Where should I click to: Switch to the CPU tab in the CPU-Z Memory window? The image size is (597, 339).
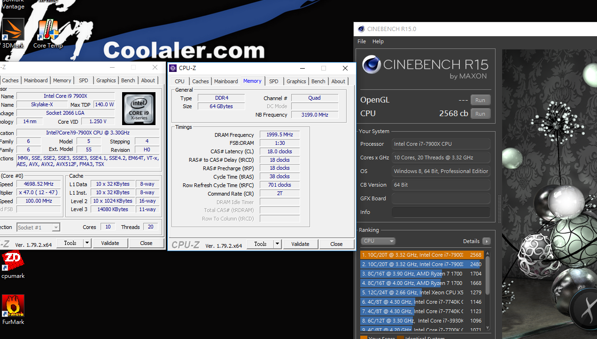point(180,81)
